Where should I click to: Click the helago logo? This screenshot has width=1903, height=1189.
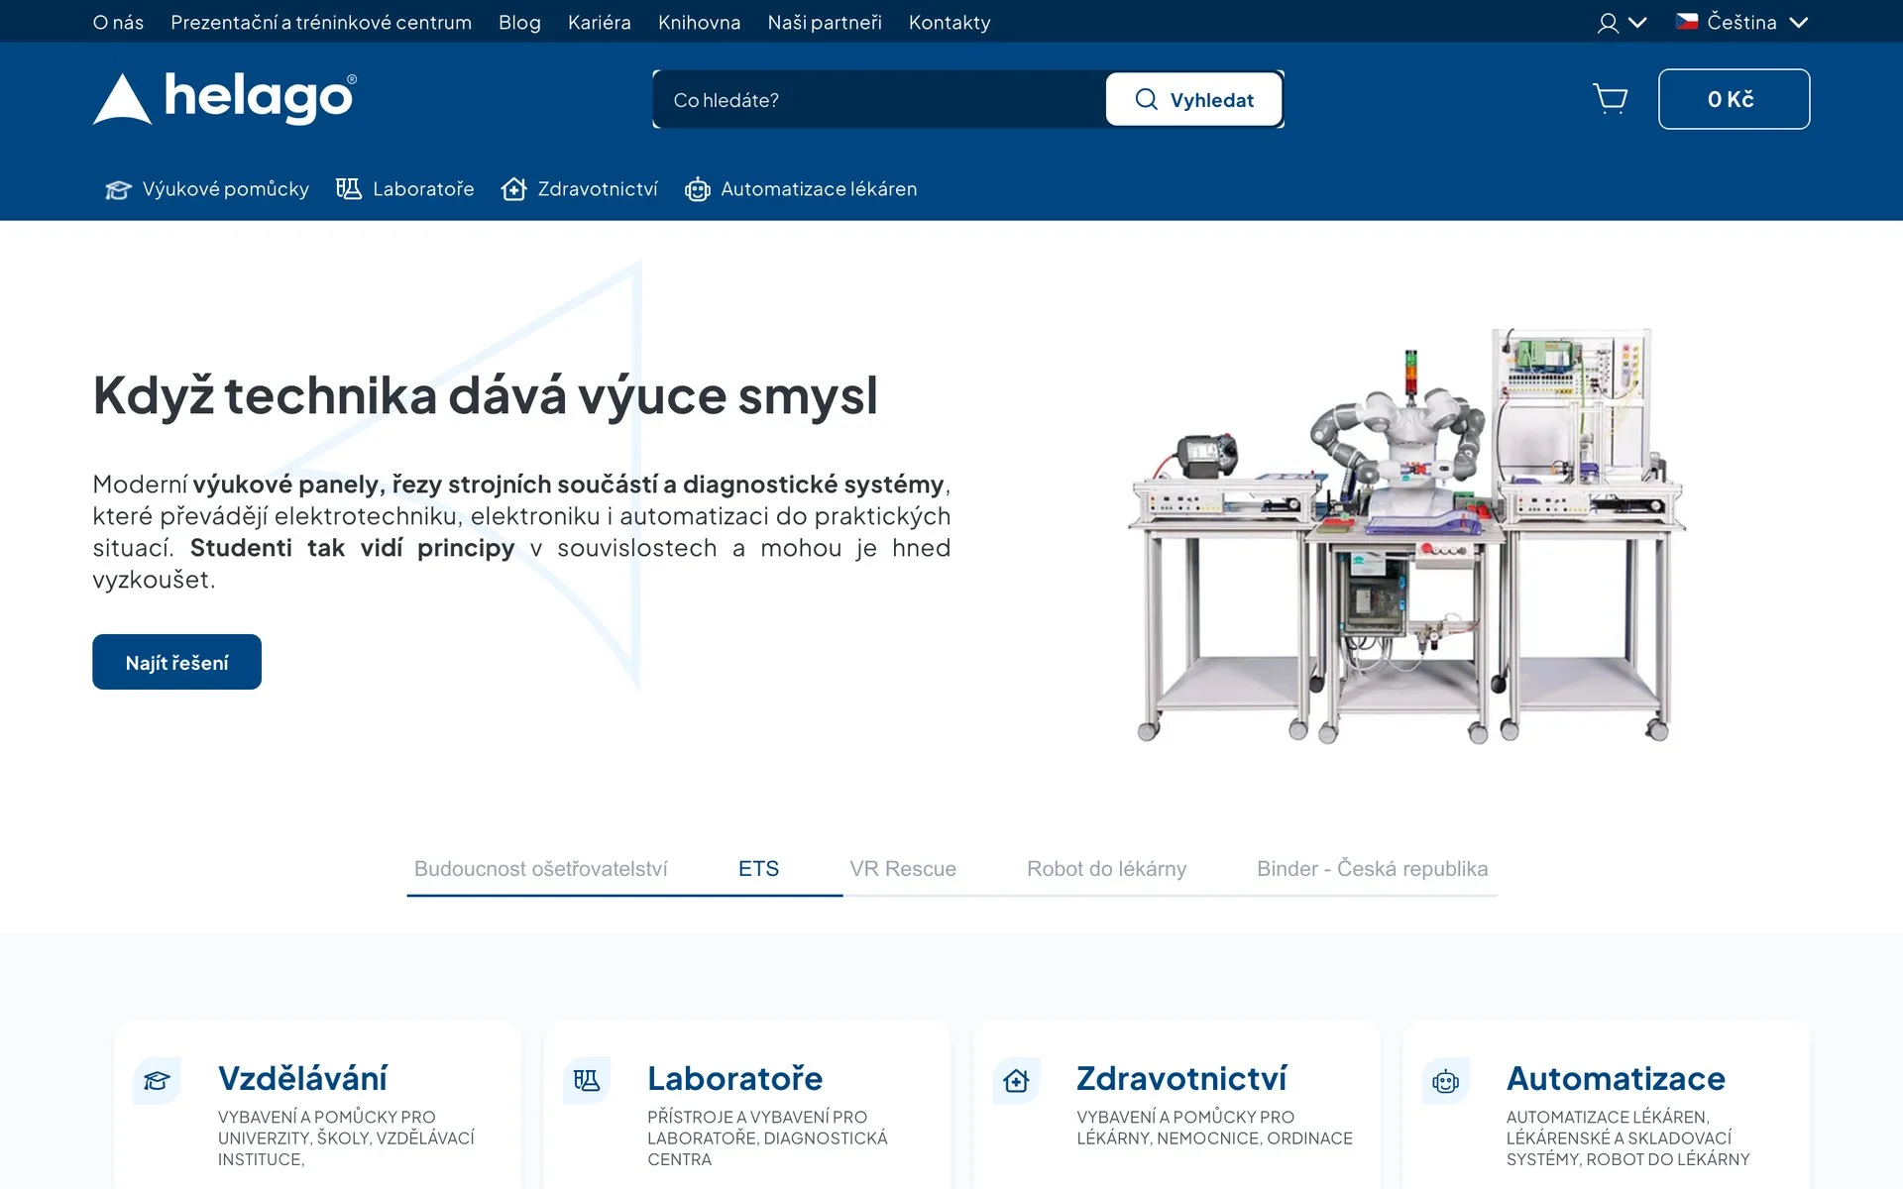tap(225, 98)
